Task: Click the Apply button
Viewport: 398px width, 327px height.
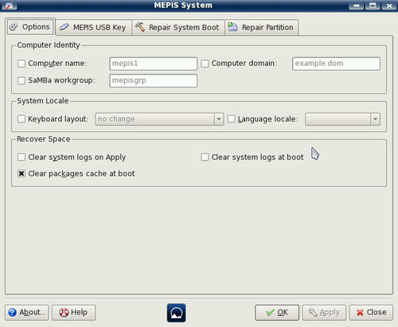Action: (x=324, y=313)
